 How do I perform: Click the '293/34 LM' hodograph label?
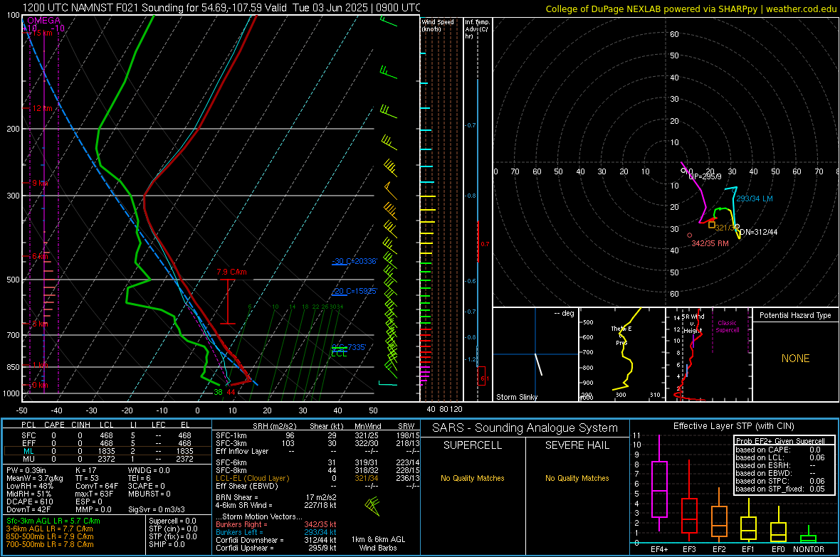click(x=755, y=198)
